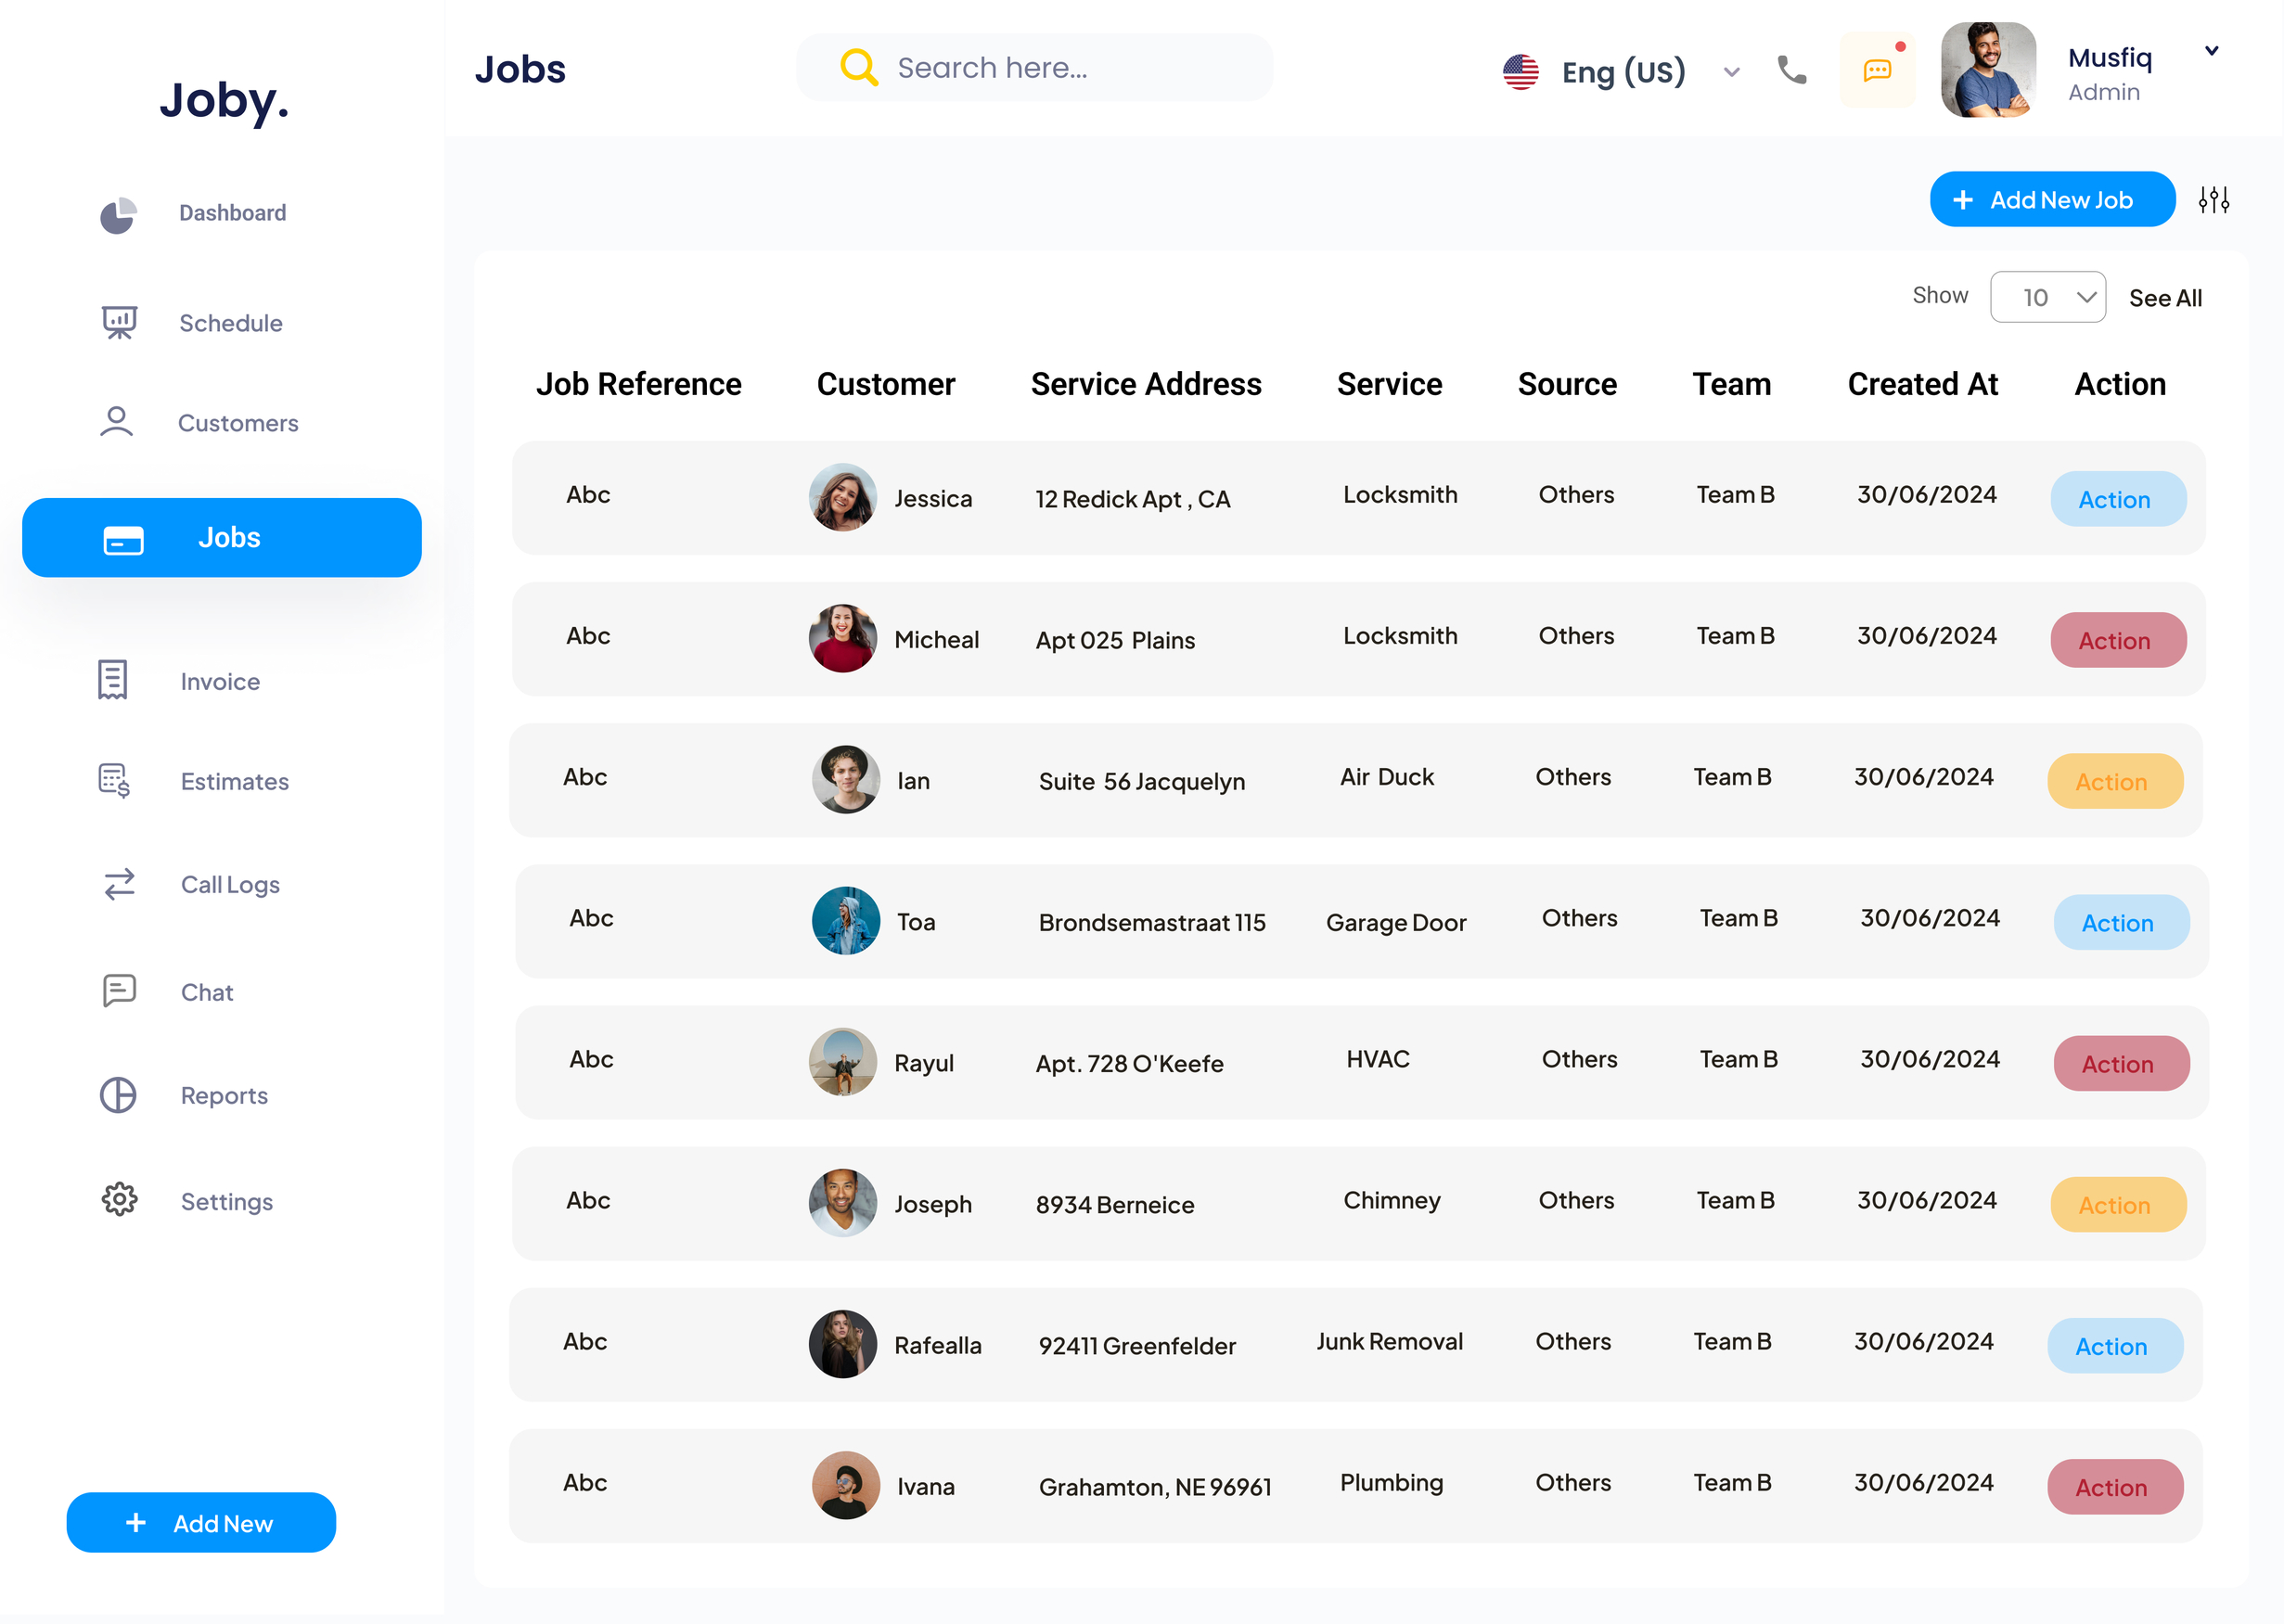
Task: Click Micheal's avatar photo
Action: coord(843,638)
